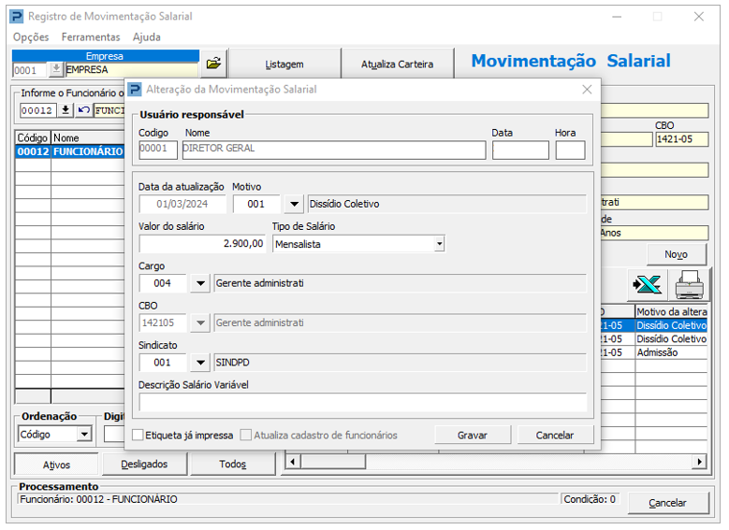Click download arrow next to employee code 00012
Screen dimensions: 729x530
pos(66,110)
